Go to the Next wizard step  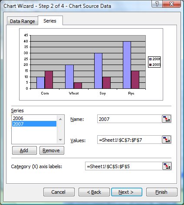click(127, 192)
